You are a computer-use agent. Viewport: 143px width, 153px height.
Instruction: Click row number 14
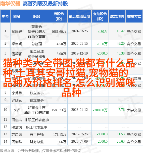pos(5,142)
